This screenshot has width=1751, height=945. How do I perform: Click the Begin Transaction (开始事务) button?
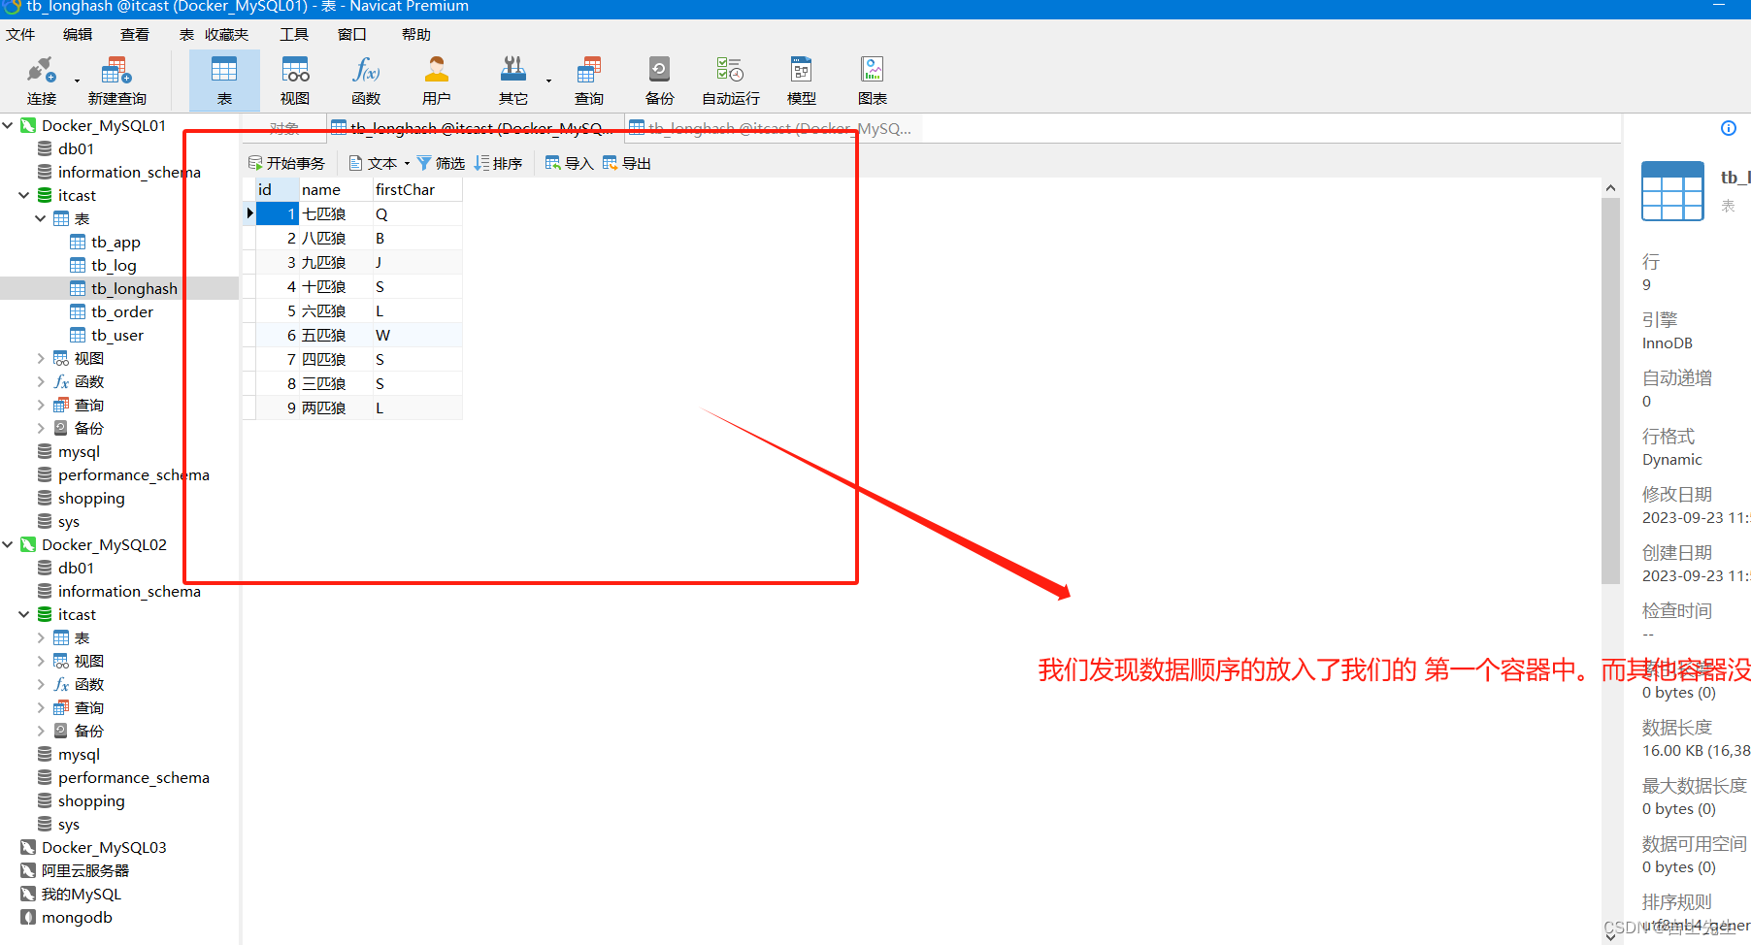click(x=286, y=163)
